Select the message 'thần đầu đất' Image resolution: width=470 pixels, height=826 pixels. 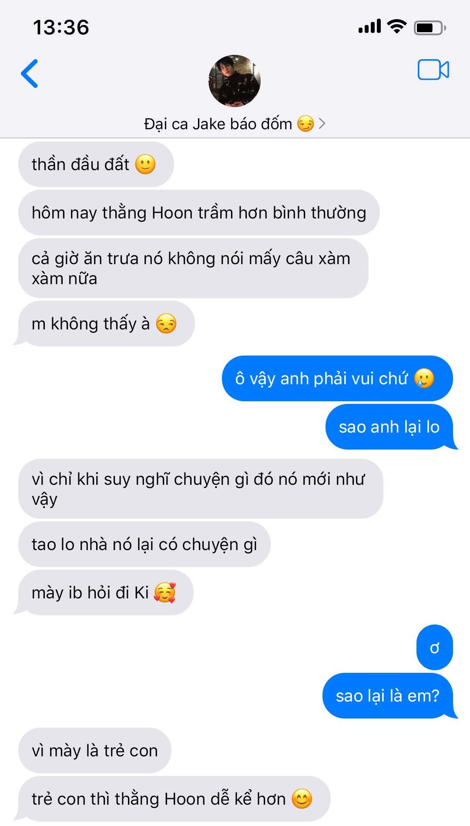coord(96,165)
